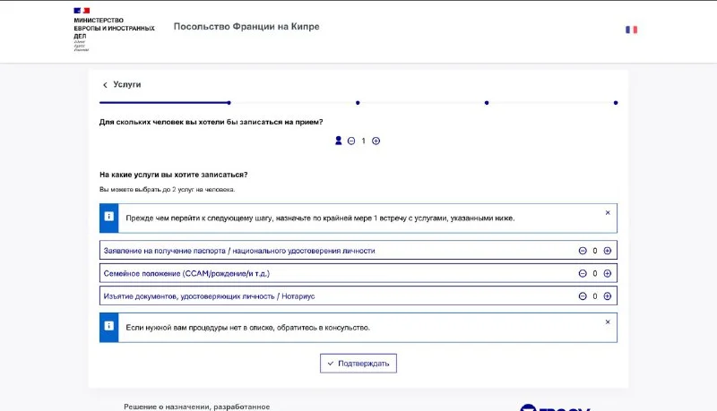The image size is (717, 411).
Task: Click the back chevron next to Услуги
Action: [105, 85]
